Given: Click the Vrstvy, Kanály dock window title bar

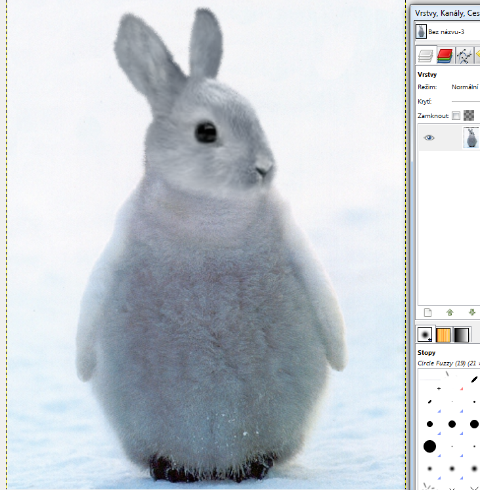Looking at the screenshot, I should pos(447,13).
